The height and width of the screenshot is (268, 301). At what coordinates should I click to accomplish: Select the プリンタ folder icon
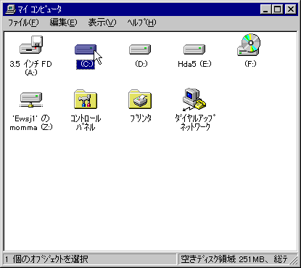[x=140, y=100]
